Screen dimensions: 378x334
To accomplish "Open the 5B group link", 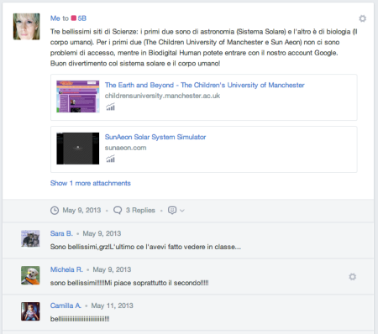I will pos(82,18).
